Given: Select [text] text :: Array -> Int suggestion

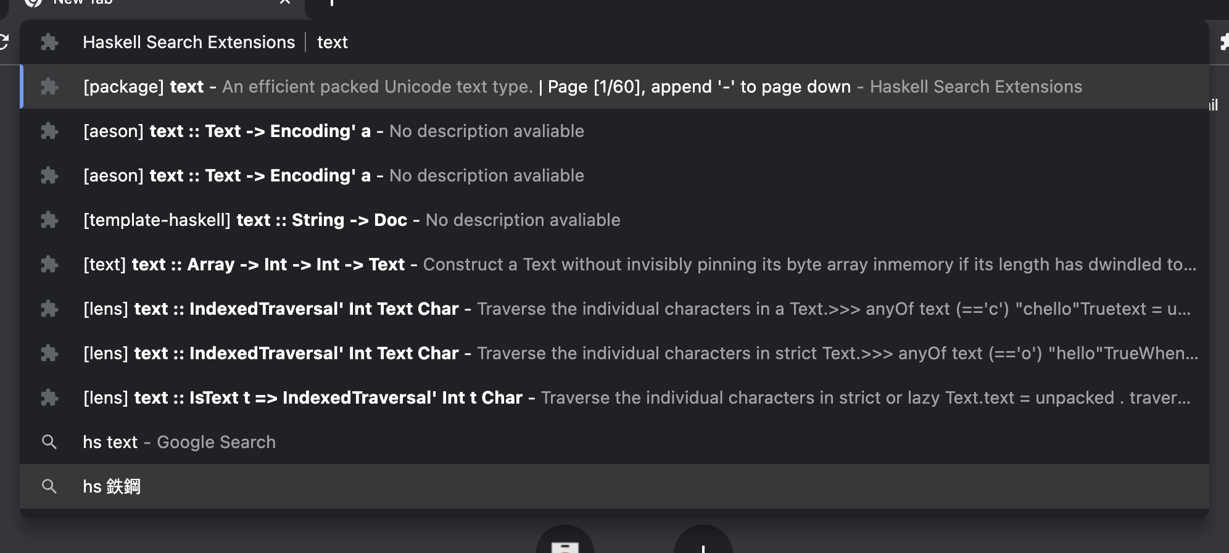Looking at the screenshot, I should [x=614, y=264].
